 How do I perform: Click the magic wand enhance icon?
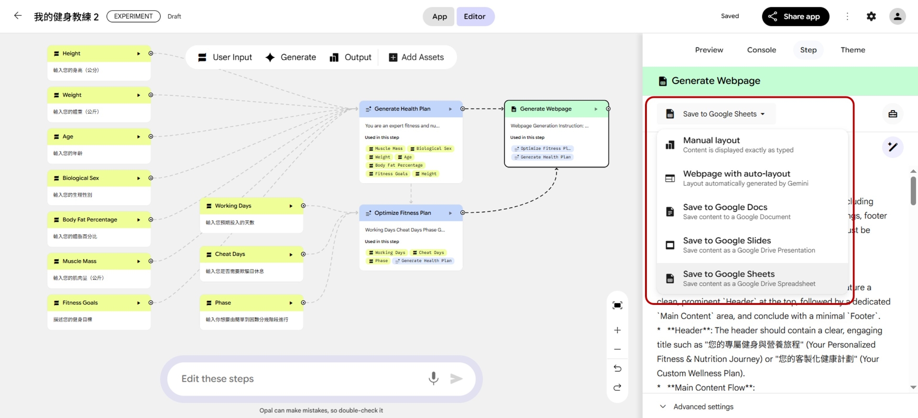(x=892, y=147)
